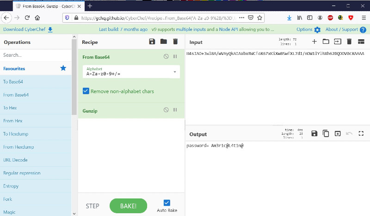
Task: Click the tracking protection shield icon
Action: [67, 18]
